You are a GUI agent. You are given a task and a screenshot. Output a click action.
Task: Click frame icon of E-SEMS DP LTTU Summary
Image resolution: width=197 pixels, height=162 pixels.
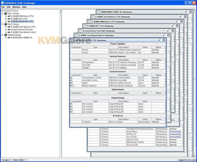[85, 26]
